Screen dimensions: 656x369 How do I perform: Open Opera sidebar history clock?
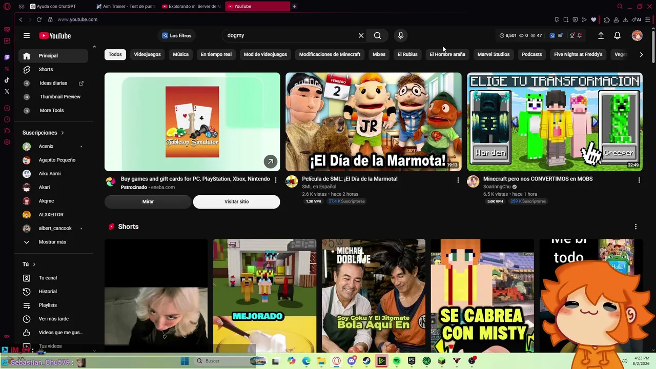[x=7, y=119]
